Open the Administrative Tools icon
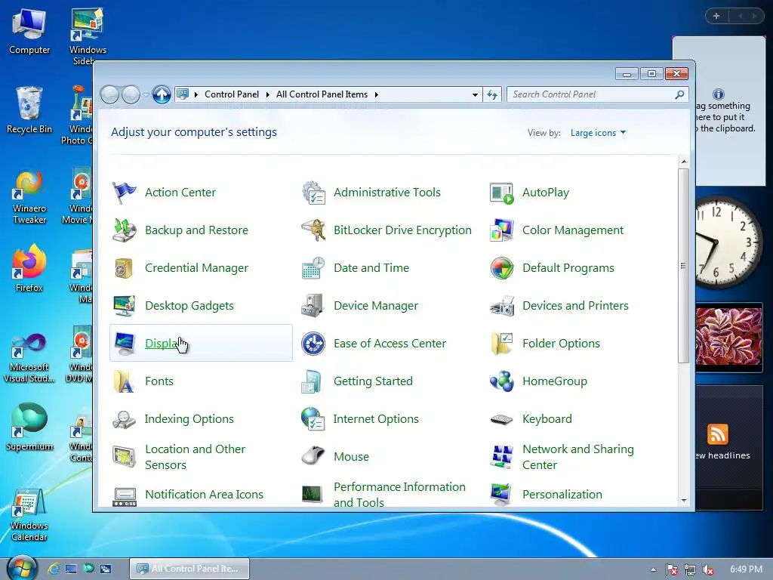Image resolution: width=773 pixels, height=580 pixels. pyautogui.click(x=313, y=193)
